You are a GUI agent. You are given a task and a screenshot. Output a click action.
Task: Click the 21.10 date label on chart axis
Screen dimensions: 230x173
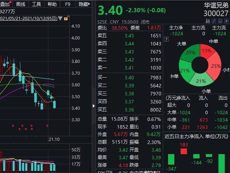tap(54, 139)
